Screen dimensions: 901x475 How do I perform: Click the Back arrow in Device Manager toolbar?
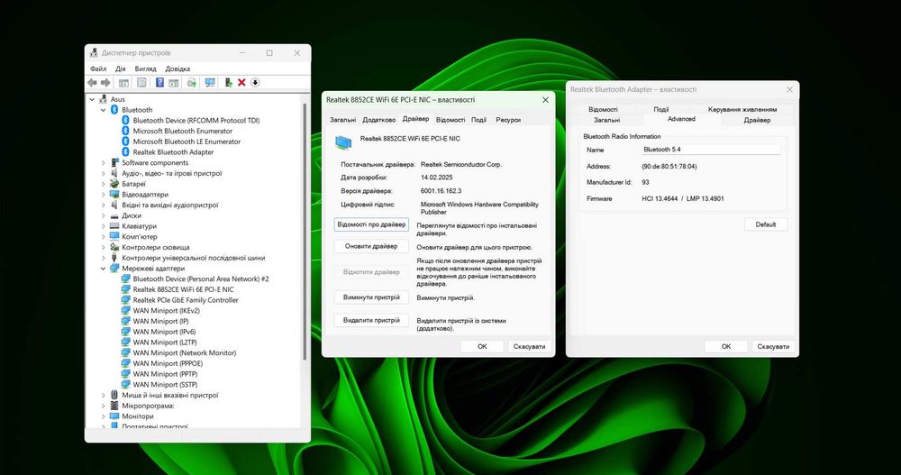click(92, 83)
